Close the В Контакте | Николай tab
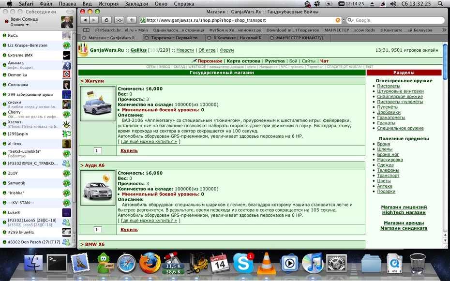Screen dimensions: 450x281 pyautogui.click(x=209, y=38)
